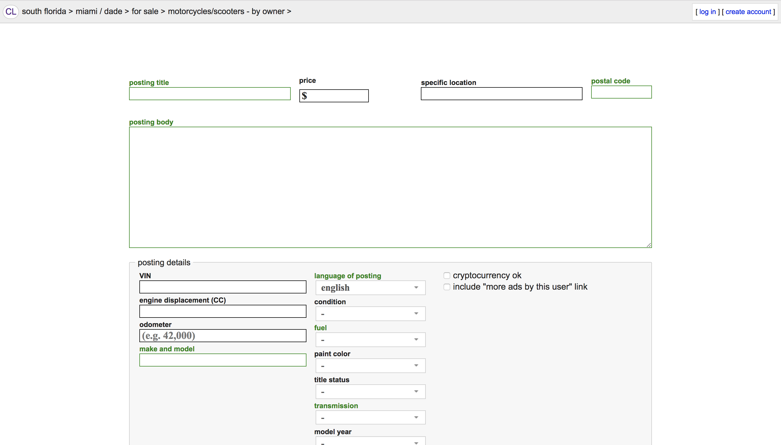Click the "posting body" label
The height and width of the screenshot is (445, 781).
[151, 122]
